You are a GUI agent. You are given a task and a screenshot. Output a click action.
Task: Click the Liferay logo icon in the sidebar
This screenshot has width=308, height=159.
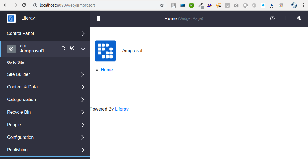click(x=11, y=18)
